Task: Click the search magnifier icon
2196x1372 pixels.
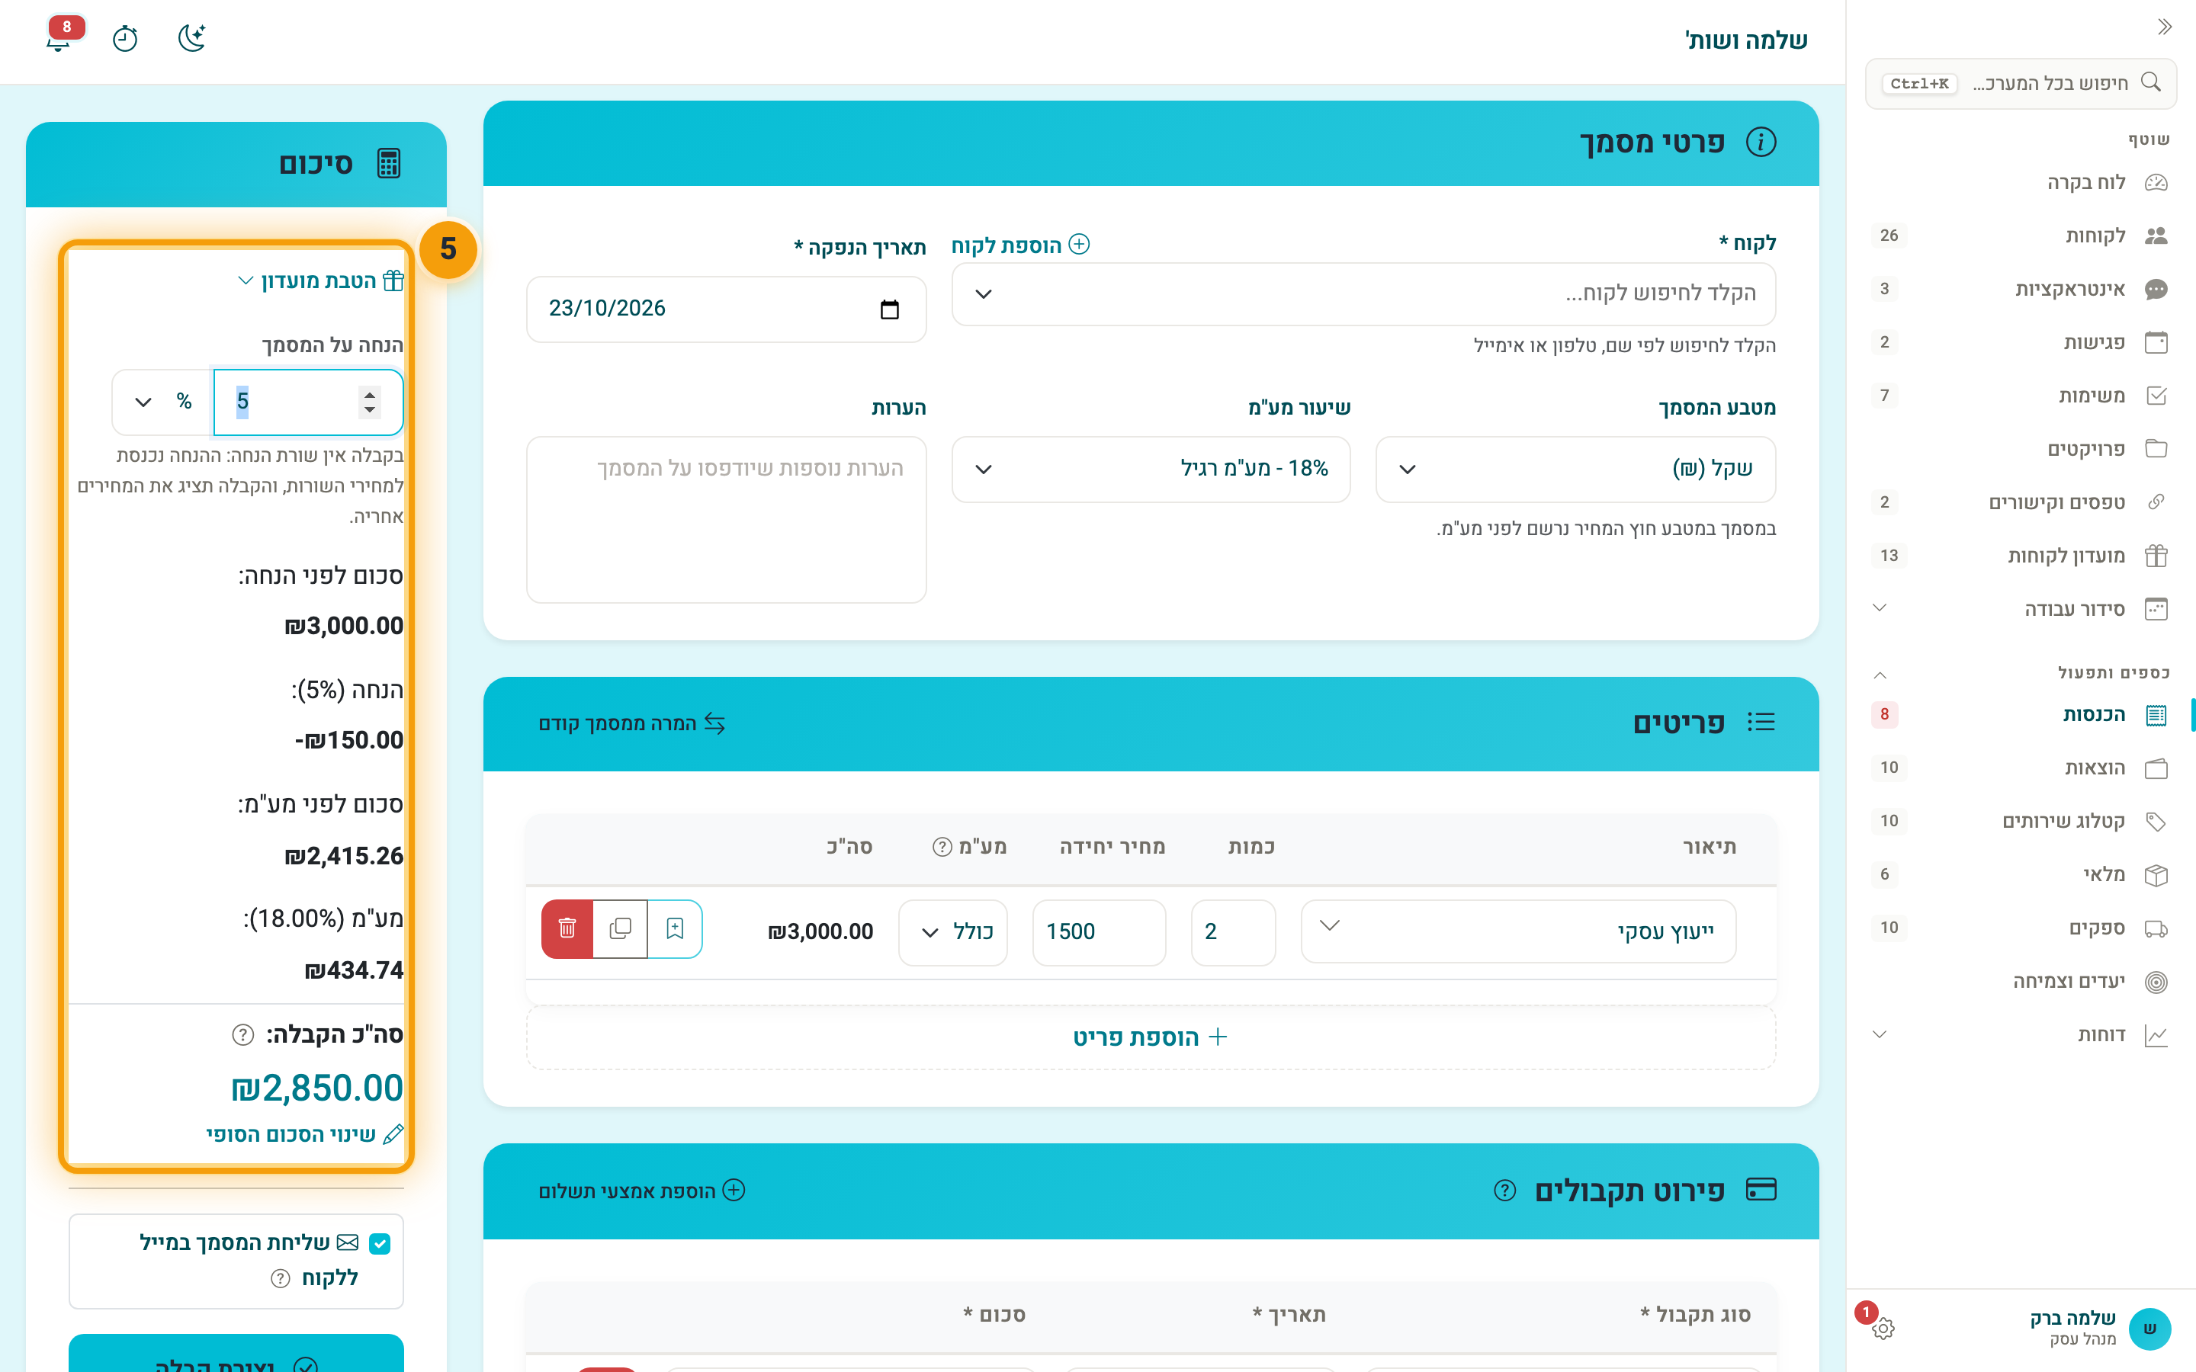Action: [2152, 82]
